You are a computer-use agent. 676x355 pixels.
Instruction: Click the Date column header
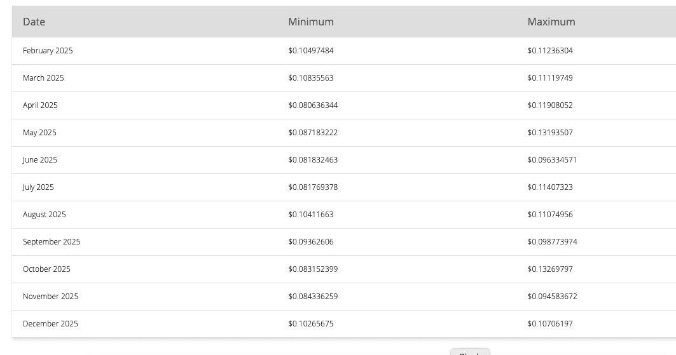coord(34,22)
